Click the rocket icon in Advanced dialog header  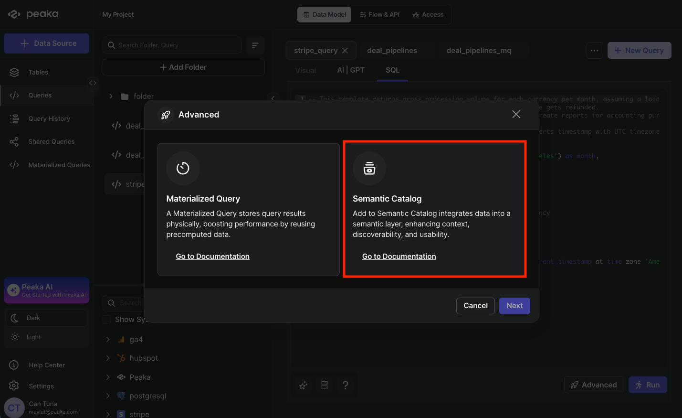pyautogui.click(x=166, y=115)
